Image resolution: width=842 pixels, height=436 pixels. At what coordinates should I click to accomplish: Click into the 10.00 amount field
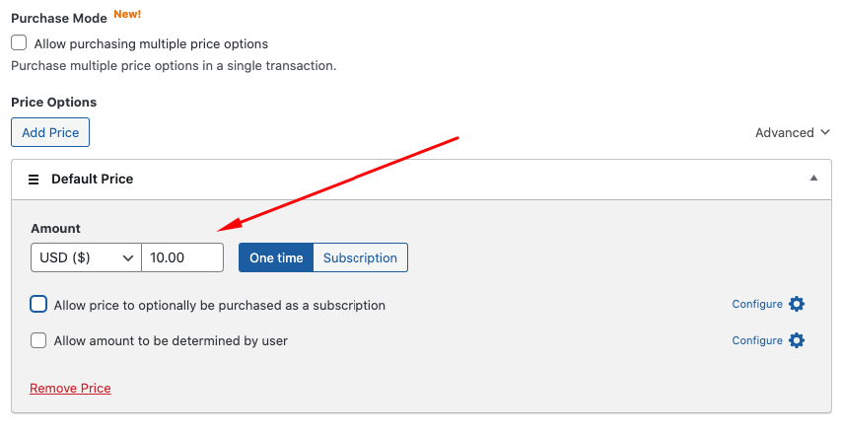point(182,257)
